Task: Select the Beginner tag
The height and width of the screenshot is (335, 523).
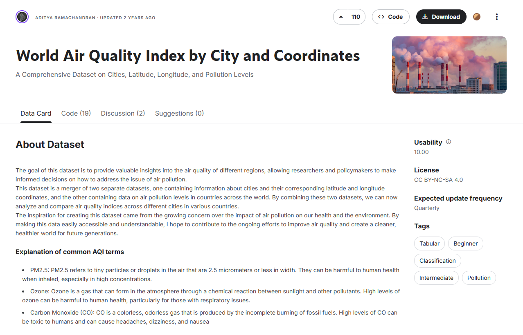Action: pos(465,243)
